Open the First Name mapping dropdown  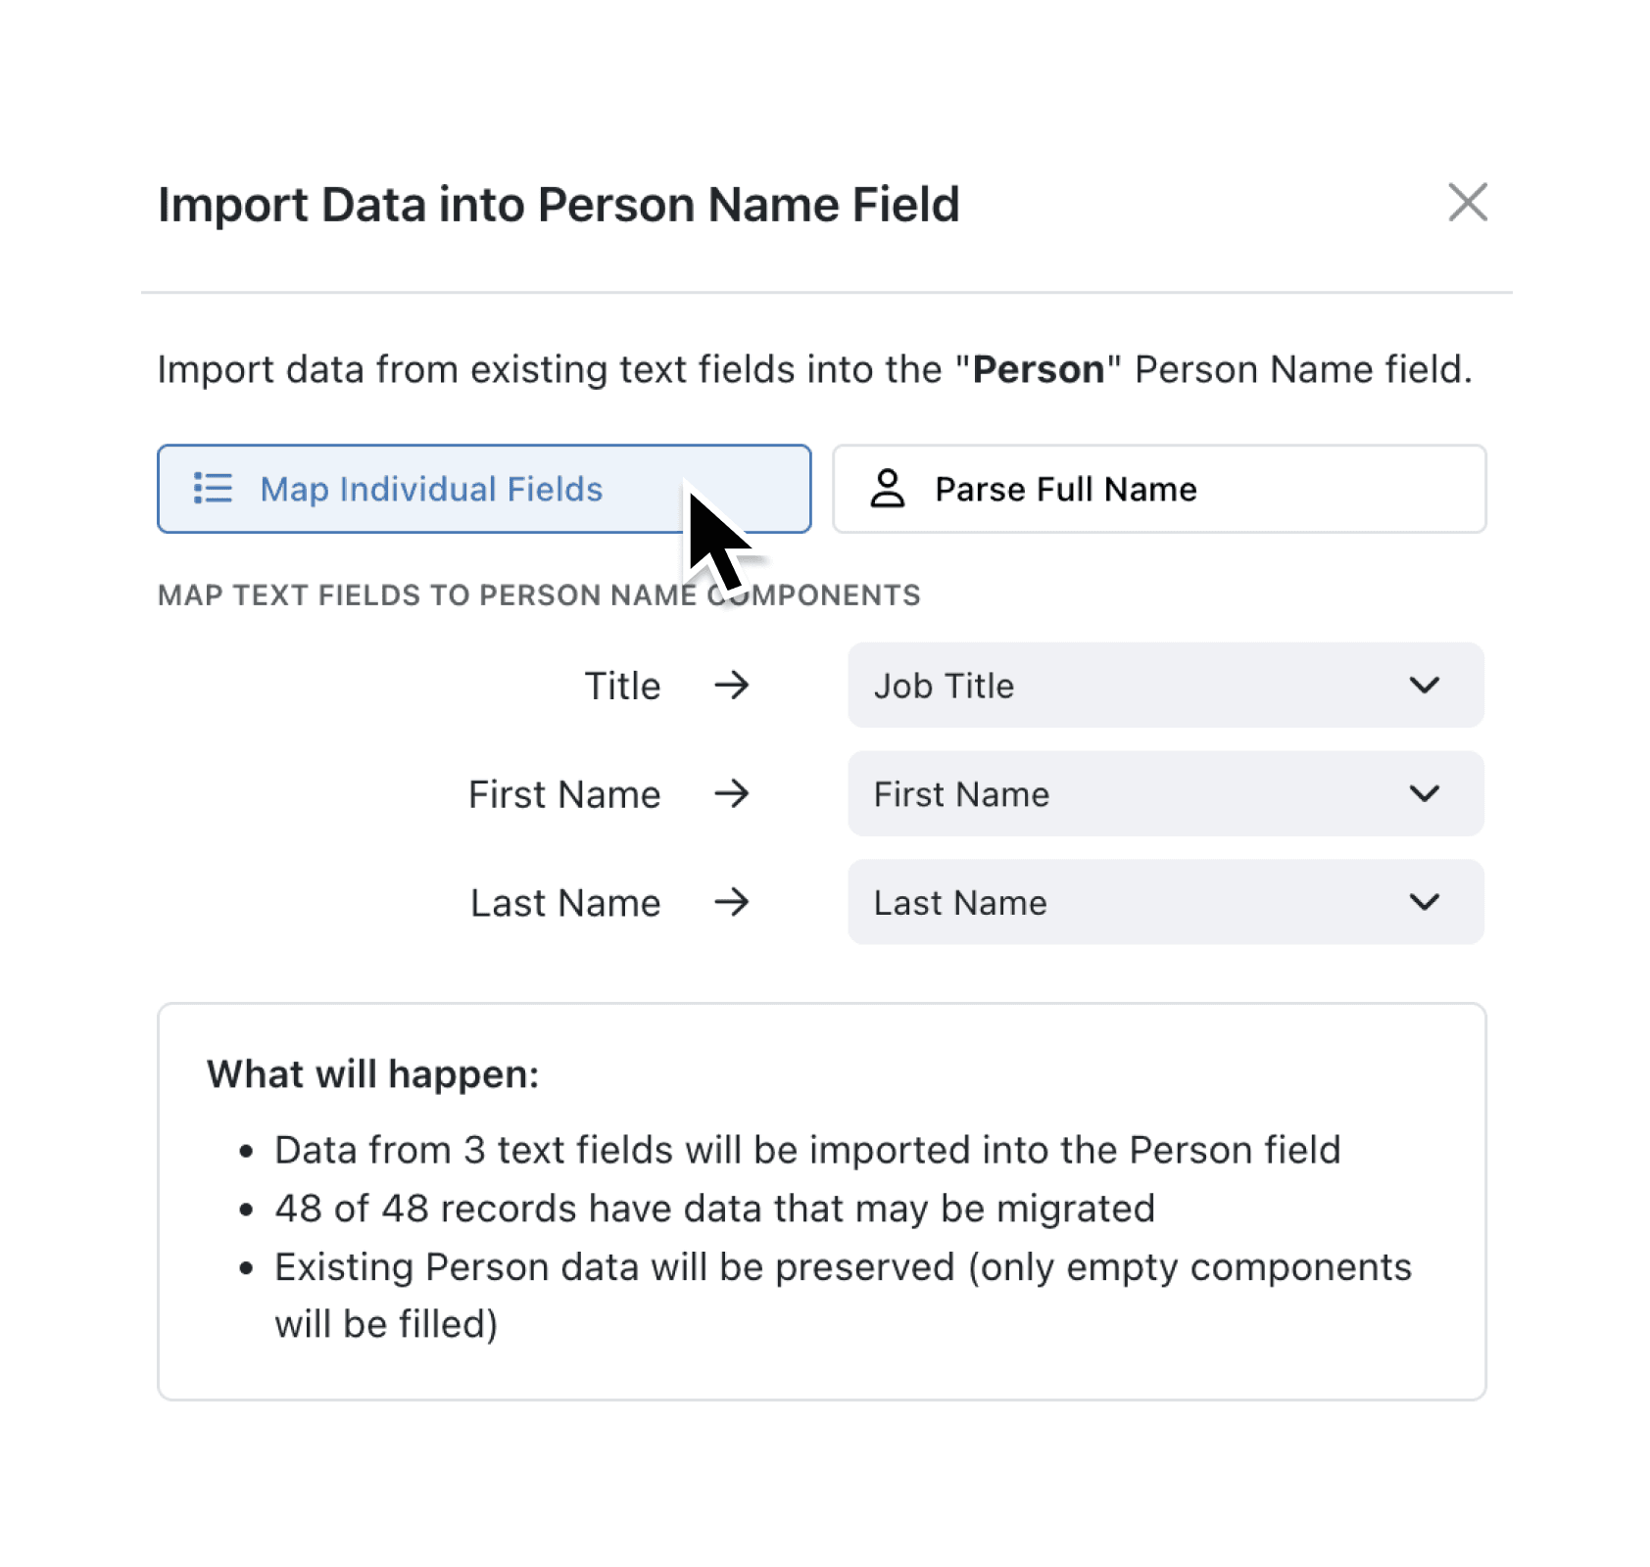[x=1165, y=794]
